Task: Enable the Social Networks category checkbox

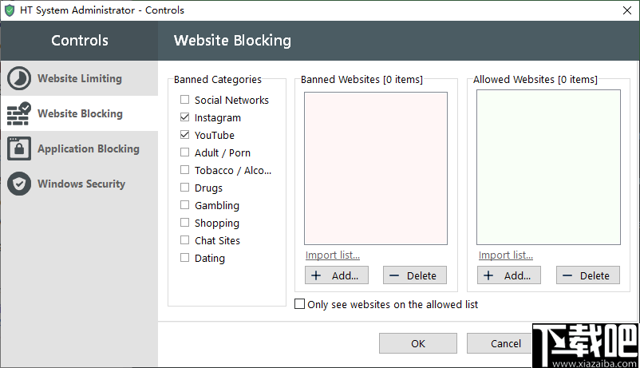Action: [185, 100]
